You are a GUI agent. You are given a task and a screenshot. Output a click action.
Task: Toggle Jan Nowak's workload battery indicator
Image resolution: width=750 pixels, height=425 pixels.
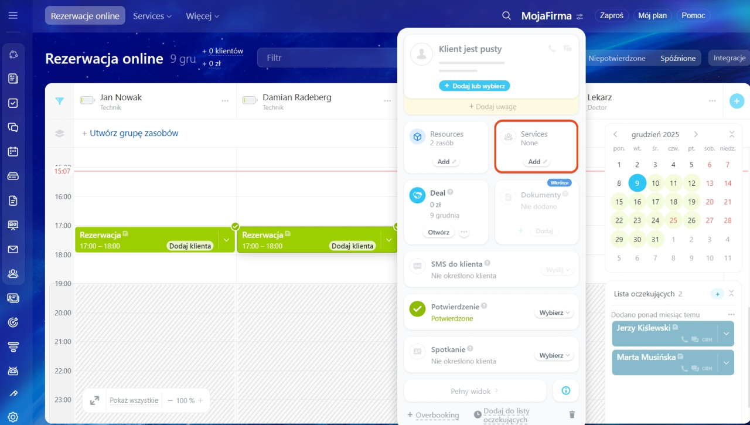(87, 100)
